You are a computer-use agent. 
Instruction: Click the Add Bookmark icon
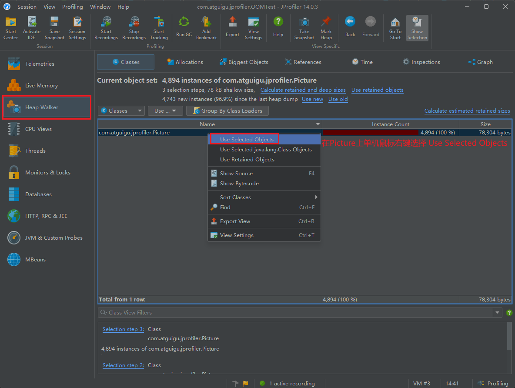tap(206, 28)
